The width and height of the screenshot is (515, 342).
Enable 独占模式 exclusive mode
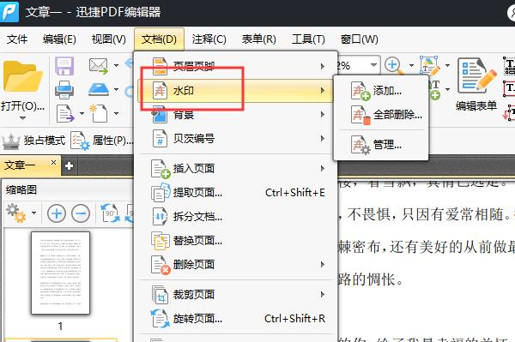[x=34, y=141]
